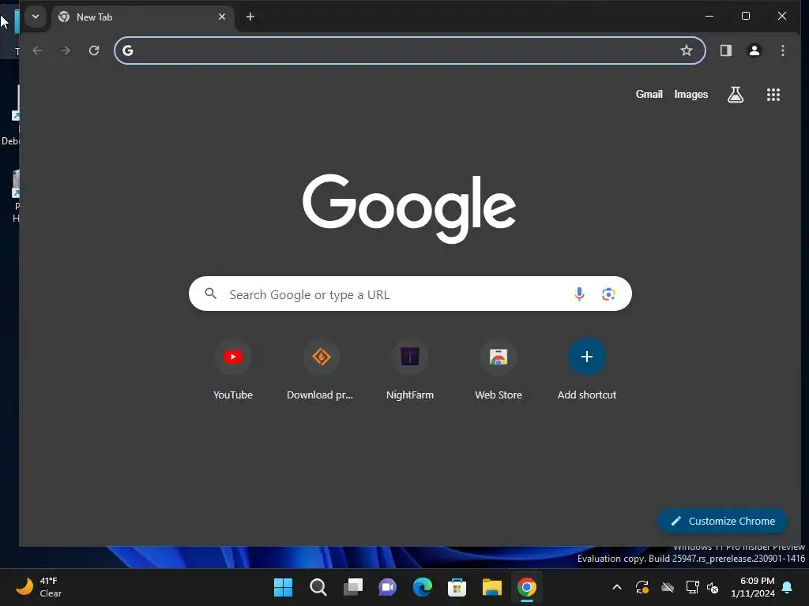Open the Download pr... shortcut
The image size is (809, 606).
pyautogui.click(x=321, y=369)
